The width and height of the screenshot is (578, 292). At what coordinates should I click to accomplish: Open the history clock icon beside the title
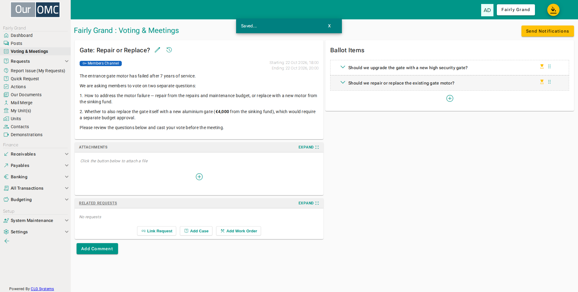tap(169, 50)
